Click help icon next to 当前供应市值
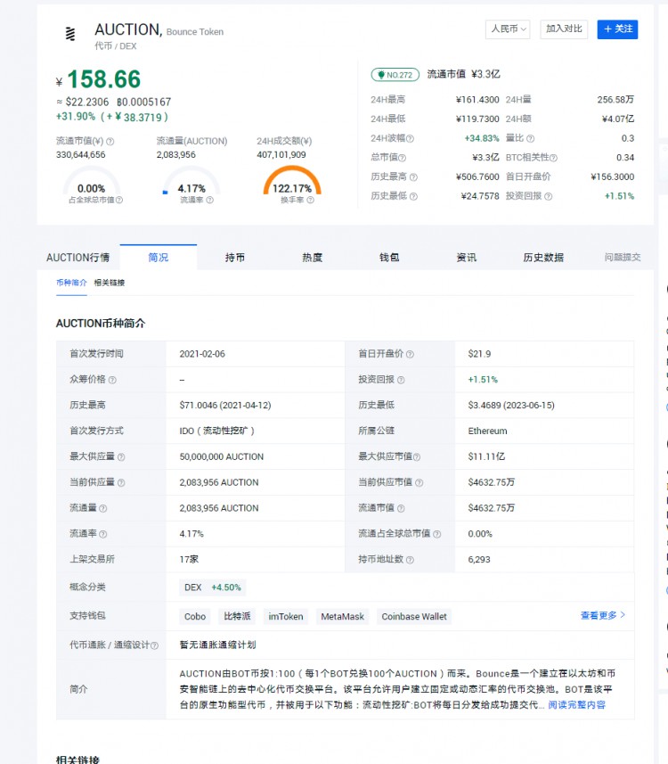The width and height of the screenshot is (668, 764). tap(420, 483)
